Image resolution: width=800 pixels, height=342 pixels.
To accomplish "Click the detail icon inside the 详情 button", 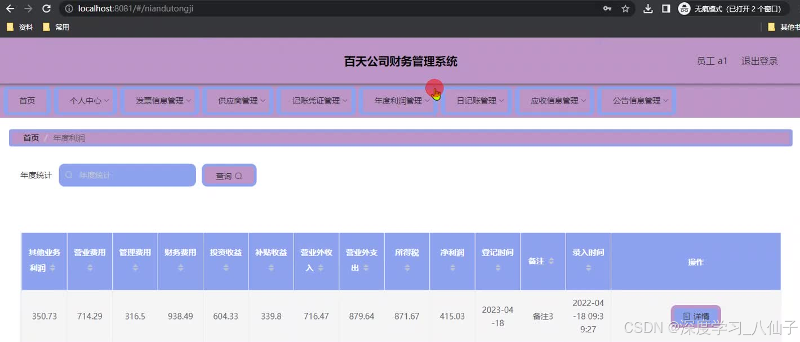I will click(686, 316).
